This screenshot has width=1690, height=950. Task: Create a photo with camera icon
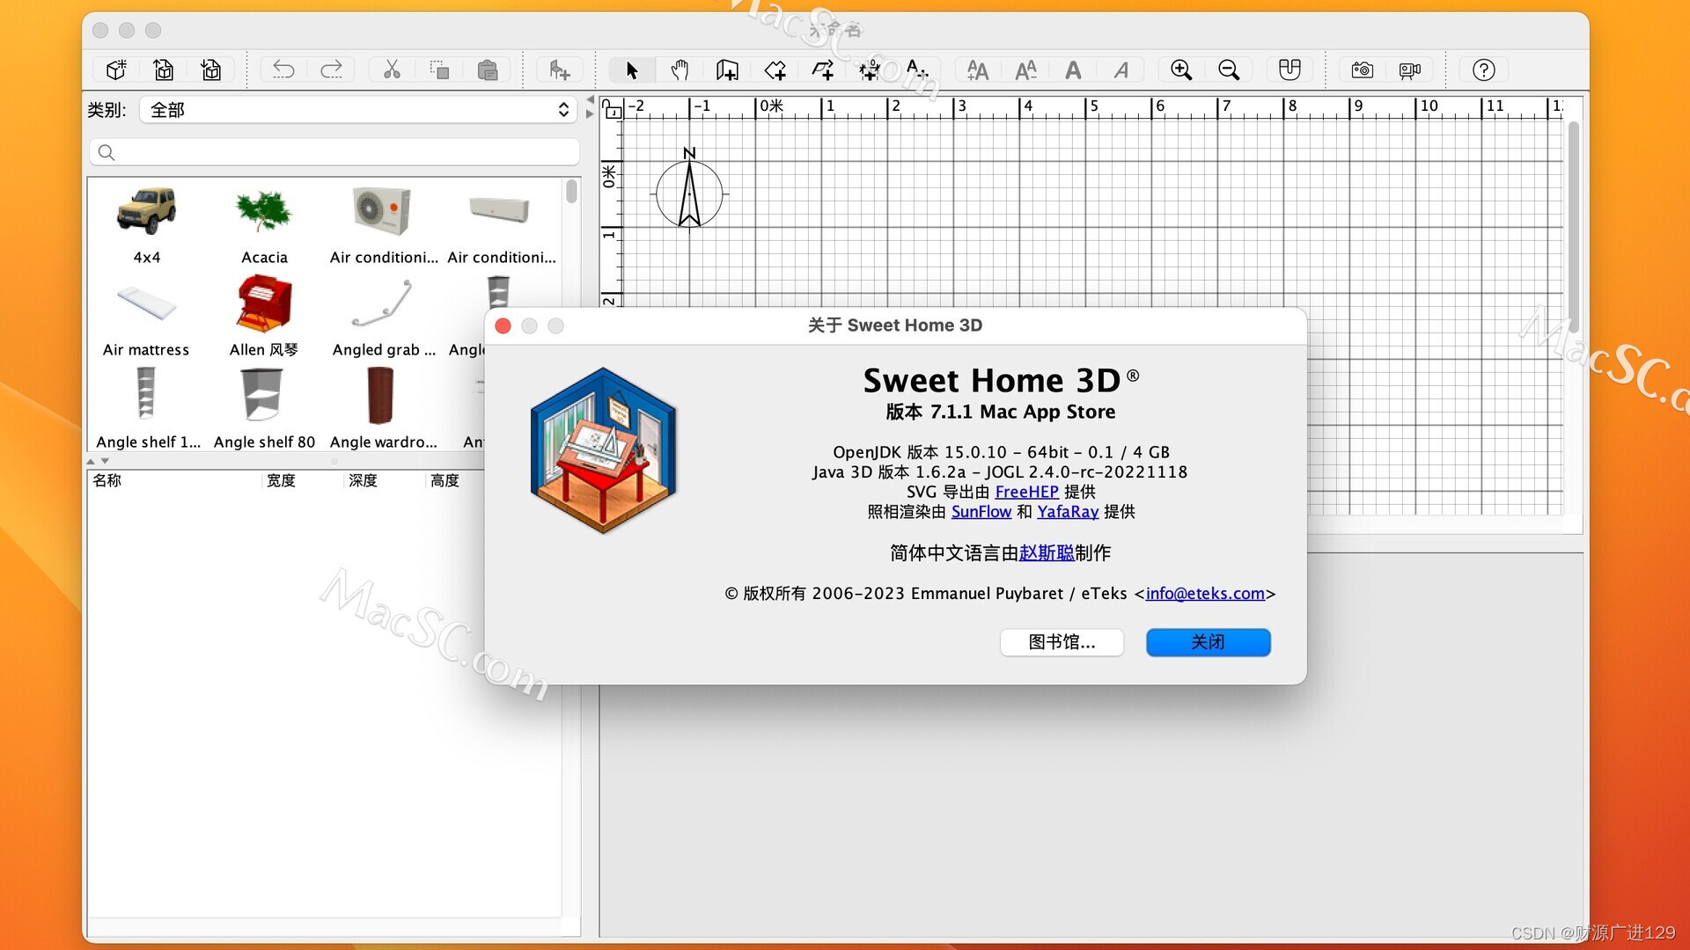pos(1362,69)
